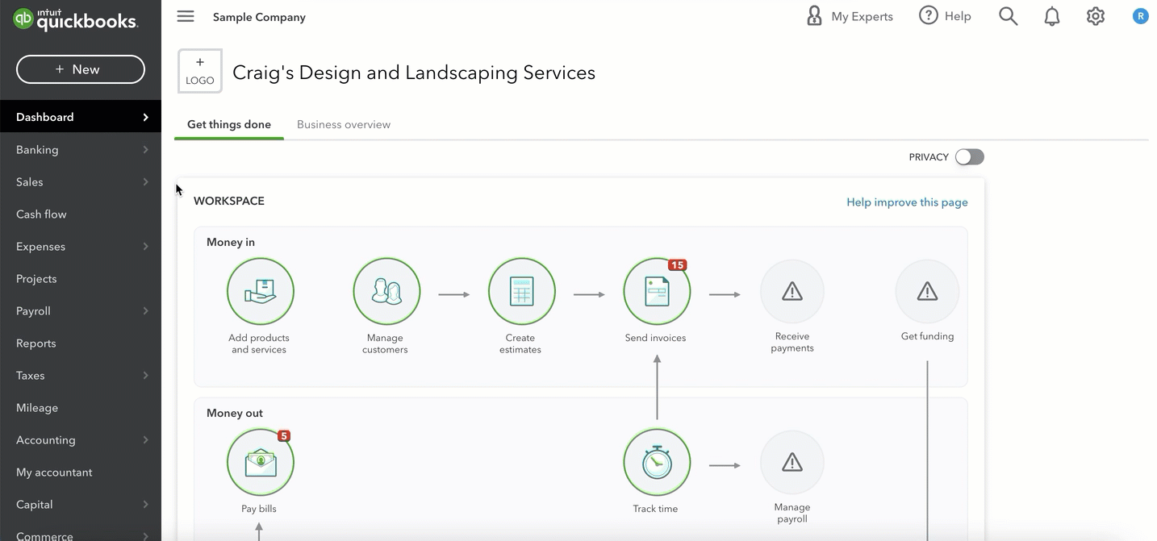Open the search magnifier icon
The height and width of the screenshot is (541, 1157).
[1008, 16]
